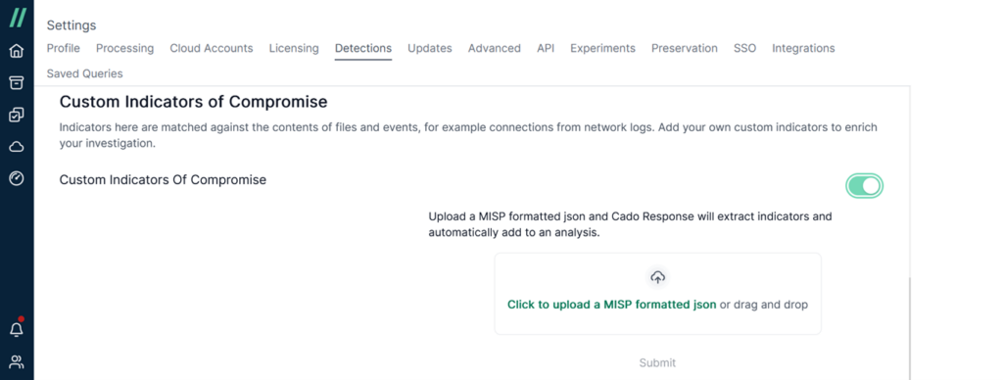Open the Home icon in sidebar

pyautogui.click(x=17, y=51)
